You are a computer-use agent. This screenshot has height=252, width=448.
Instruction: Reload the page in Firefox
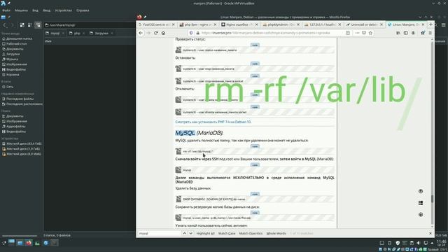click(x=155, y=33)
